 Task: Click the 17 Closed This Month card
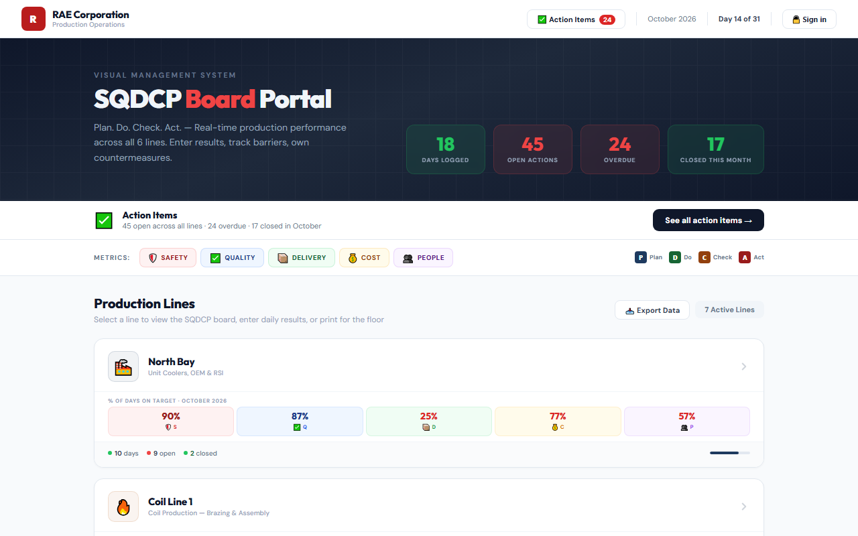coord(716,149)
